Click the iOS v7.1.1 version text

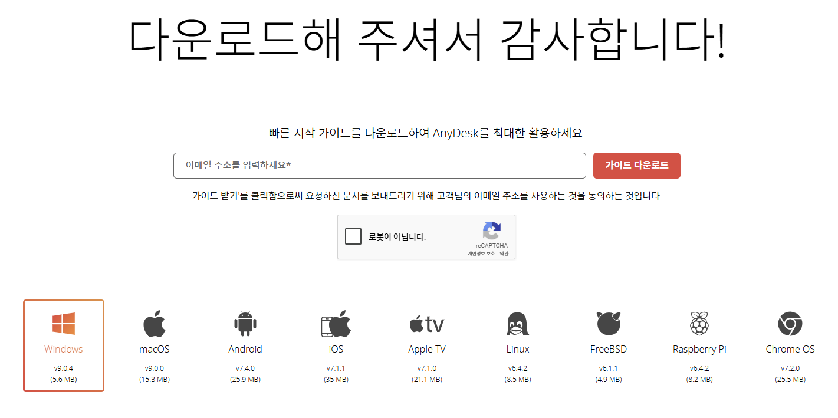tap(336, 368)
